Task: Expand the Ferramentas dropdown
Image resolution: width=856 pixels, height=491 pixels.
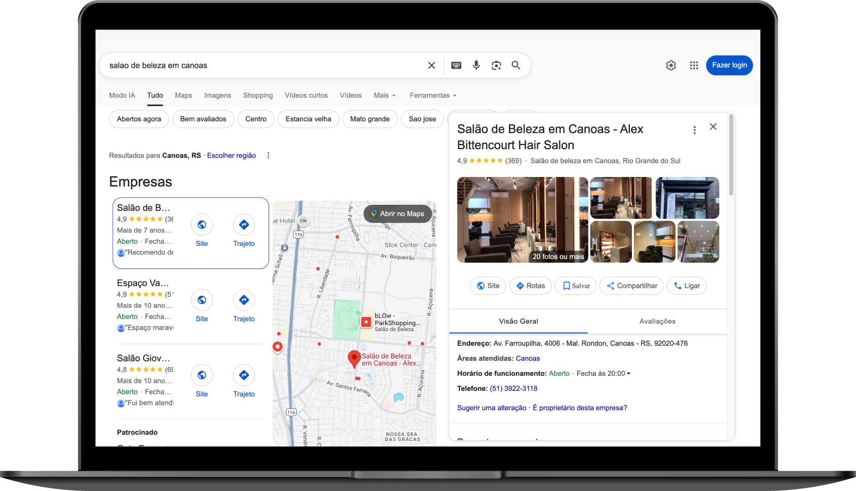Action: tap(433, 95)
